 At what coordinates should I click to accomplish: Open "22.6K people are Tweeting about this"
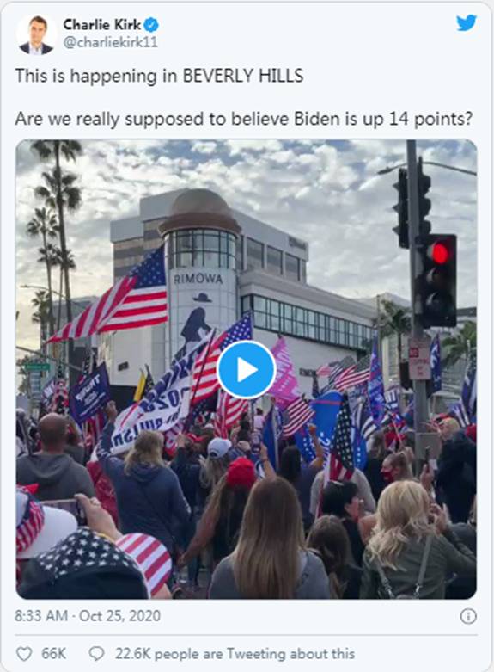tap(235, 654)
